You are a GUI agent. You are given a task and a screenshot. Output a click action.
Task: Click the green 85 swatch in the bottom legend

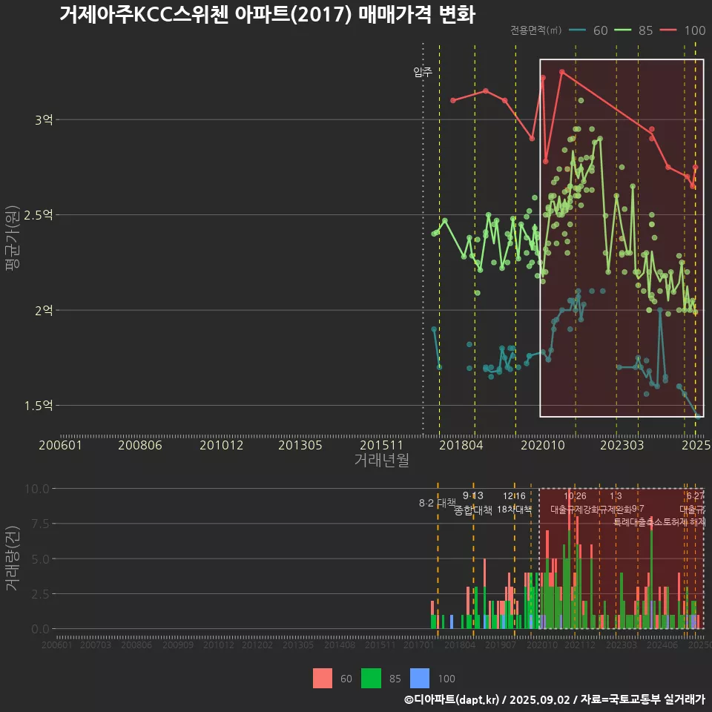tap(371, 679)
